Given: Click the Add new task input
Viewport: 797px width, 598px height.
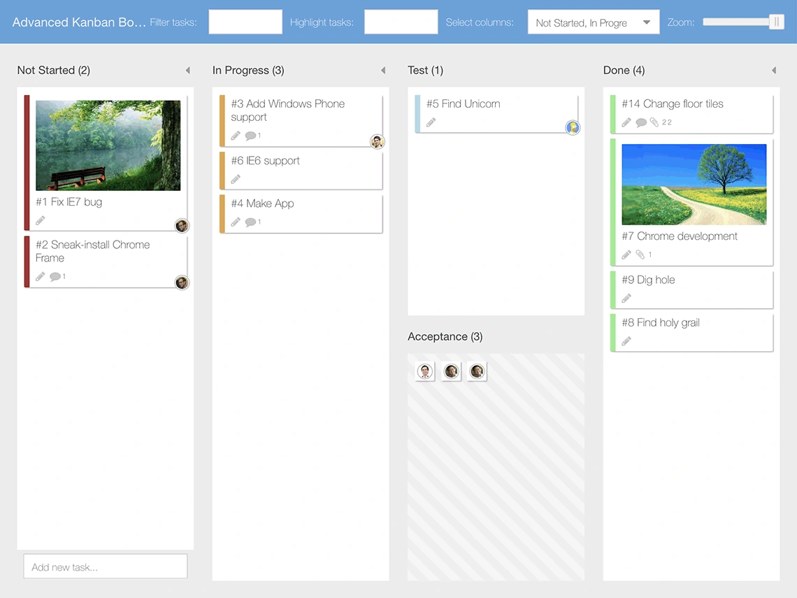Looking at the screenshot, I should click(105, 567).
